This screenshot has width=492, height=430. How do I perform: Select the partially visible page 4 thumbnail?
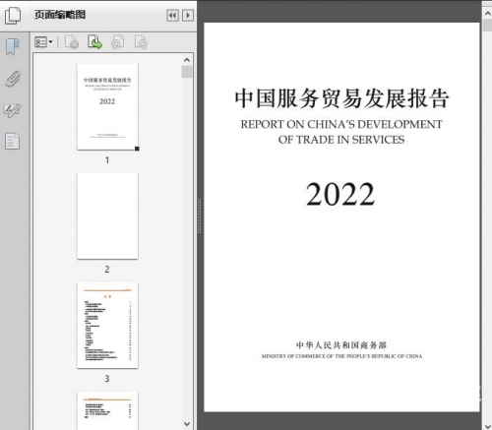pyautogui.click(x=107, y=410)
